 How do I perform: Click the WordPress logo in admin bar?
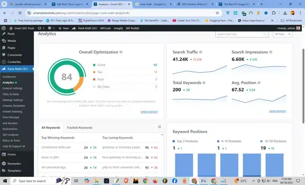[4, 28]
